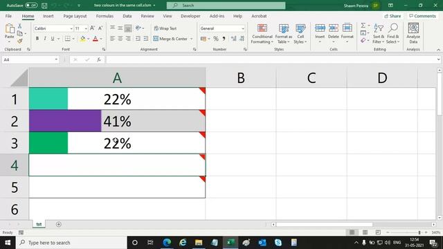Click the Name Box showing A4

[x=30, y=59]
